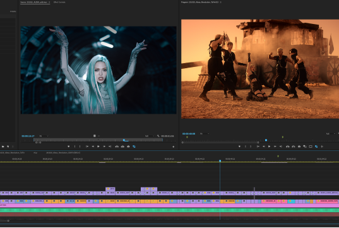
Task: Export frame from Program Monitor
Action: (299, 147)
